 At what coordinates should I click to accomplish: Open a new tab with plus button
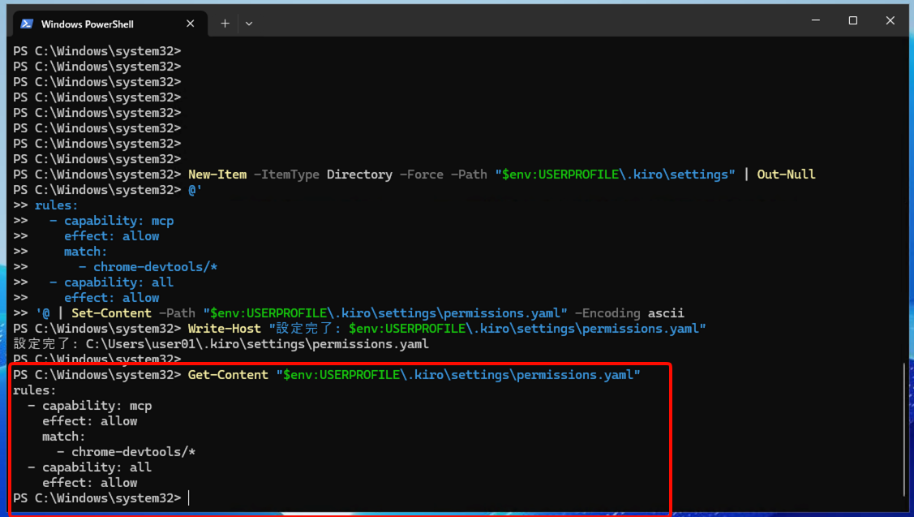(225, 24)
